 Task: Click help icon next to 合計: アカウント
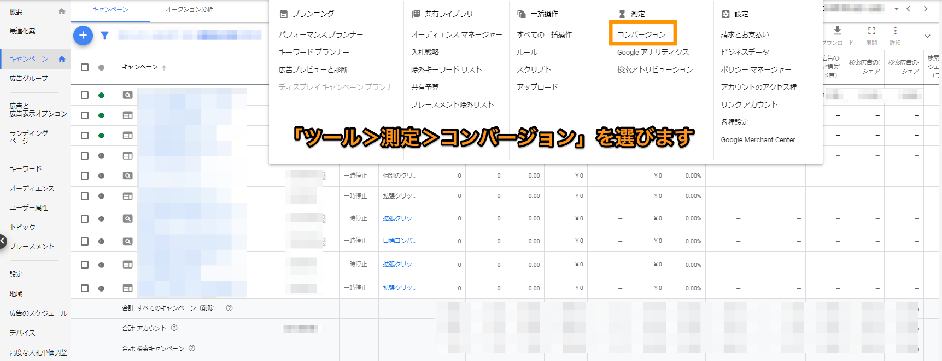click(174, 328)
